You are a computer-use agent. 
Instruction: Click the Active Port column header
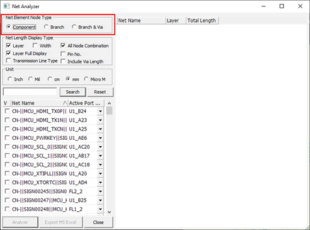tap(86, 103)
